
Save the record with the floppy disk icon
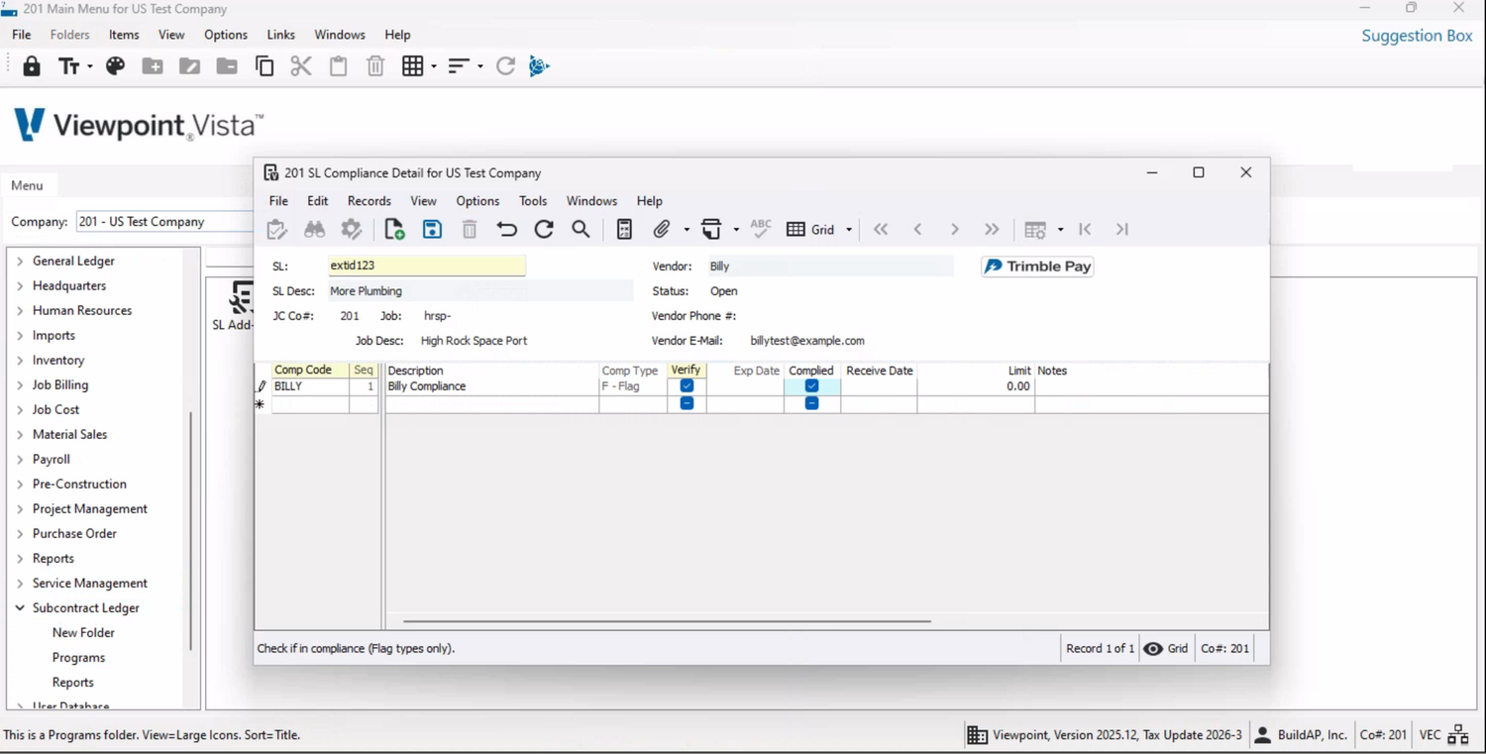click(432, 229)
